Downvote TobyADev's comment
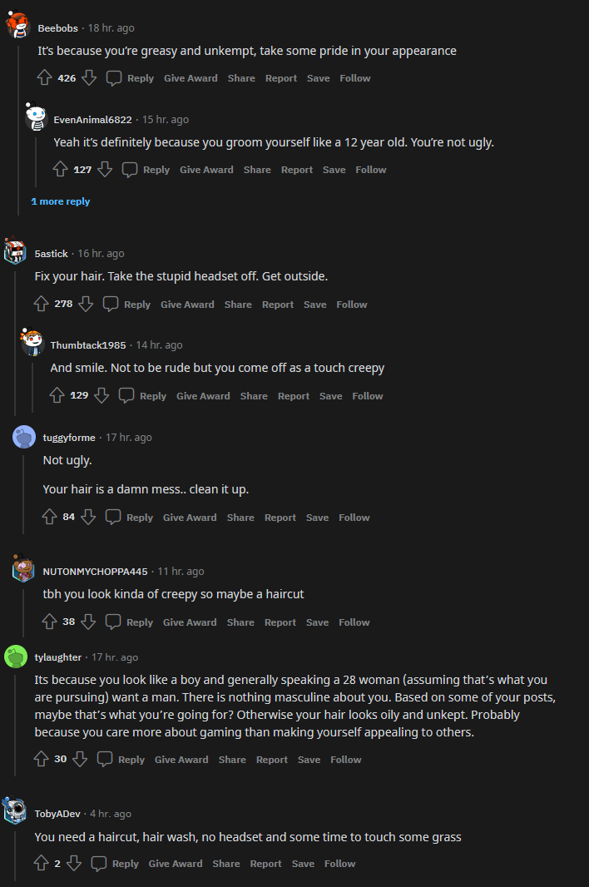Image resolution: width=589 pixels, height=887 pixels. pos(74,863)
